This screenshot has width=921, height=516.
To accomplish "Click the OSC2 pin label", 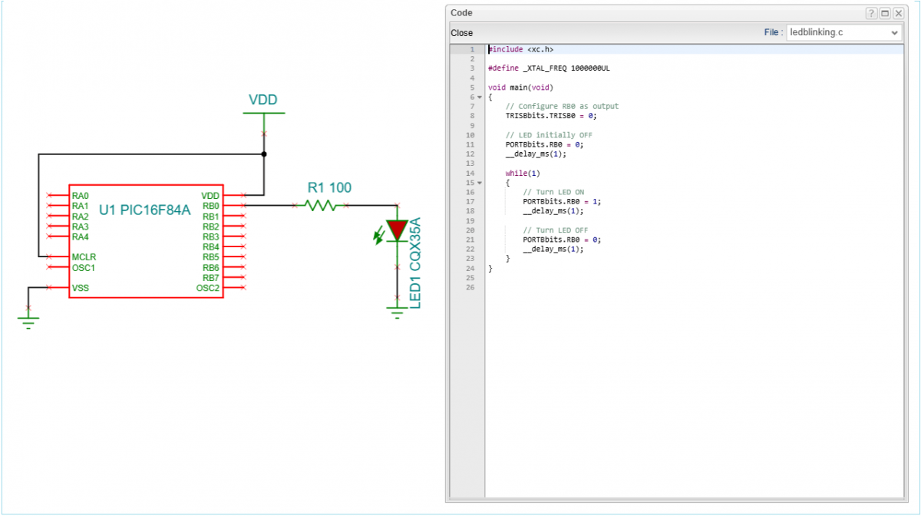I will (x=208, y=288).
